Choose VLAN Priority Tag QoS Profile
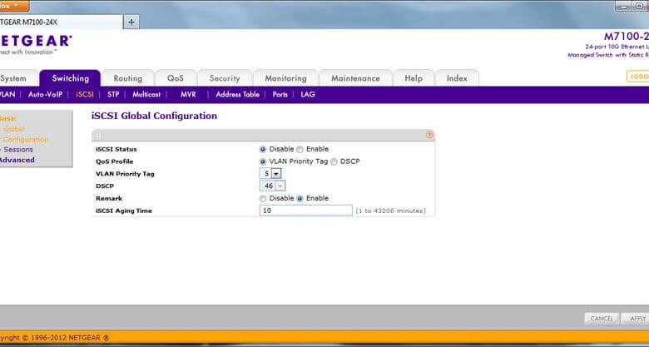The height and width of the screenshot is (347, 649). pyautogui.click(x=263, y=161)
